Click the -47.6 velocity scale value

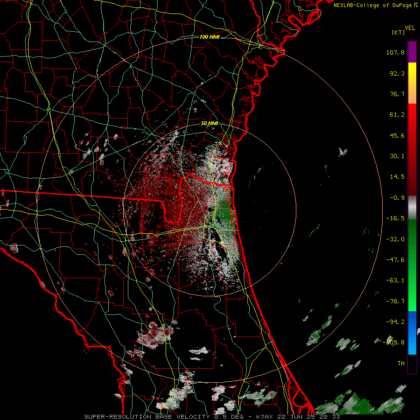(x=395, y=260)
